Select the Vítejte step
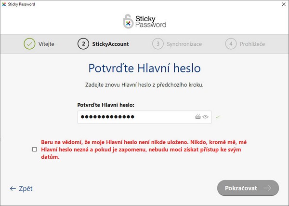289x206 pixels. click(39, 44)
